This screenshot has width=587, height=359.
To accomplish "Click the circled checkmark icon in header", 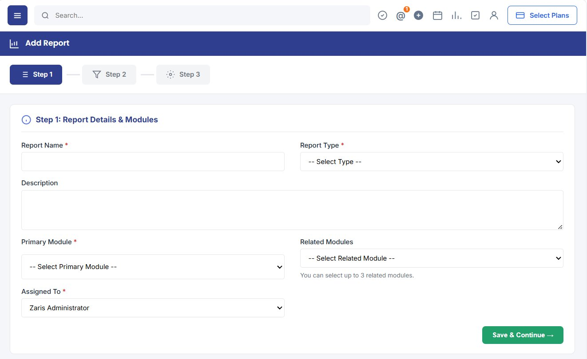I will 382,16.
